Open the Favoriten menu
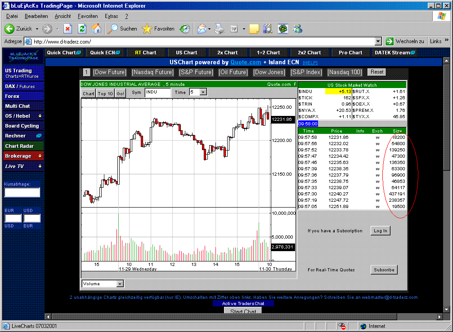 click(88, 16)
